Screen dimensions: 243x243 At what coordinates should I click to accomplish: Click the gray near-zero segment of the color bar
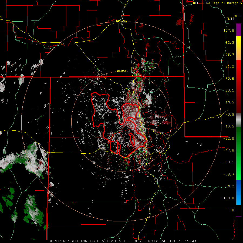(238, 120)
